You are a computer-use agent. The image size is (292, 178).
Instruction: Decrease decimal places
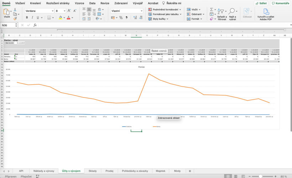point(141,17)
